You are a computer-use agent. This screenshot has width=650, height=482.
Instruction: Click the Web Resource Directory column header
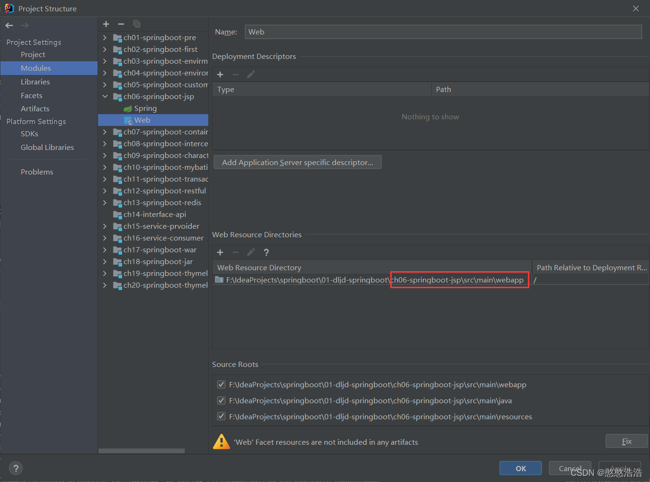tap(372, 267)
